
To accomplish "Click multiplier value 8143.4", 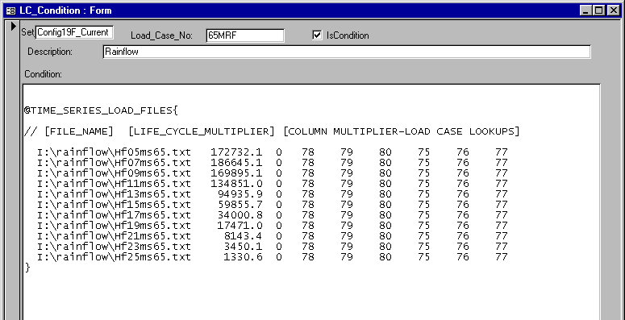I will (x=244, y=236).
